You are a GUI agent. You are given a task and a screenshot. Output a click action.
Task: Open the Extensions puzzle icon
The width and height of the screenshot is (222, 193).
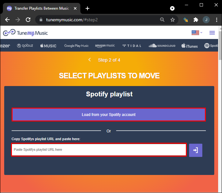pyautogui.click(x=196, y=20)
